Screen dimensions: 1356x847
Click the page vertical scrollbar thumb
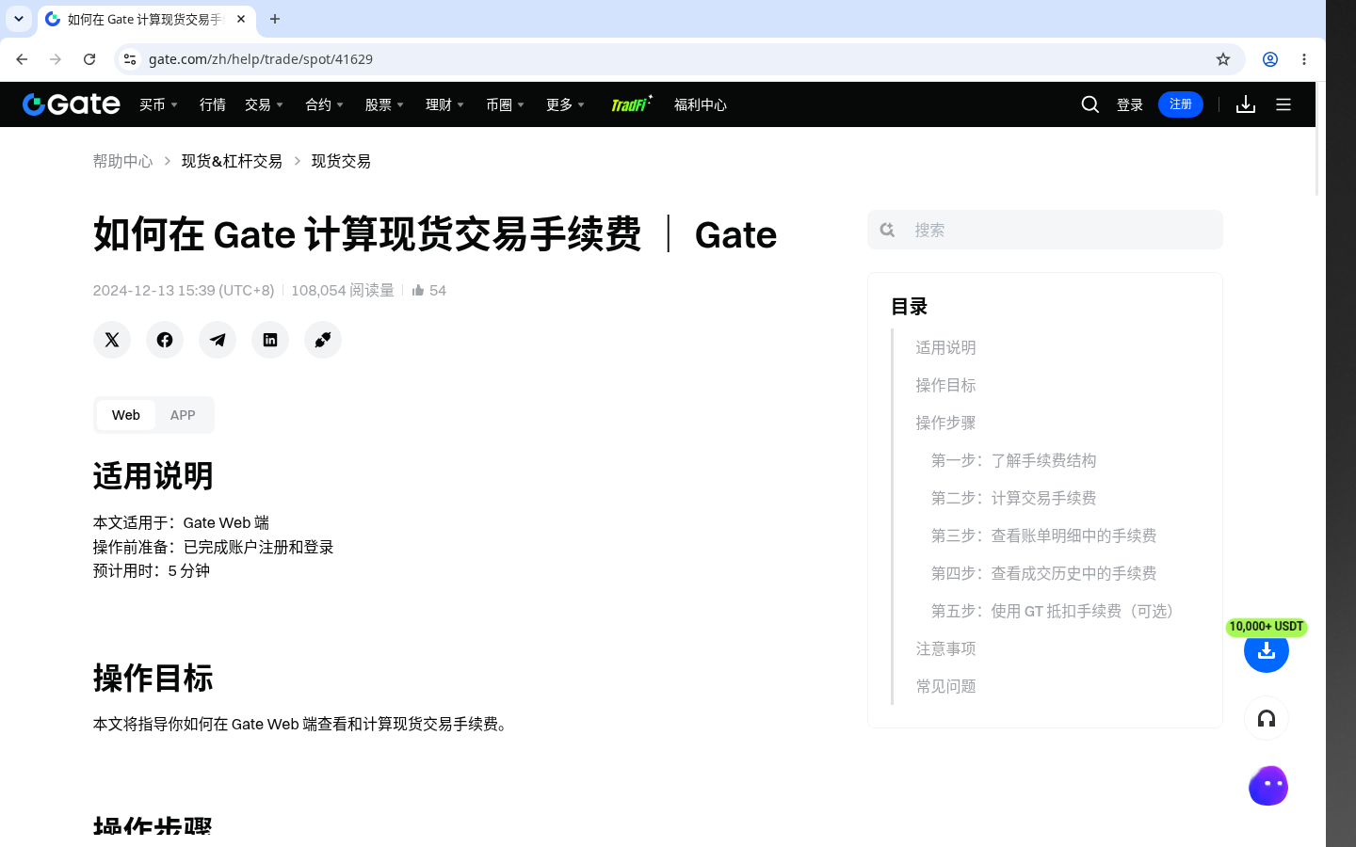click(1317, 139)
